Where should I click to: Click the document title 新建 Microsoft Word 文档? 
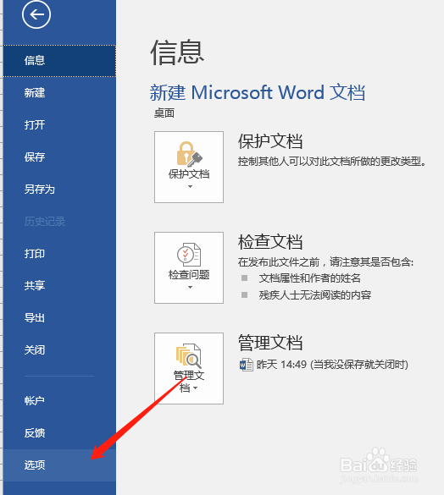(x=258, y=92)
